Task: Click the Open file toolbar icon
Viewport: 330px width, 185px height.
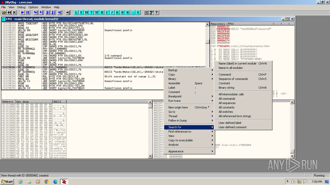Action: [x=4, y=12]
